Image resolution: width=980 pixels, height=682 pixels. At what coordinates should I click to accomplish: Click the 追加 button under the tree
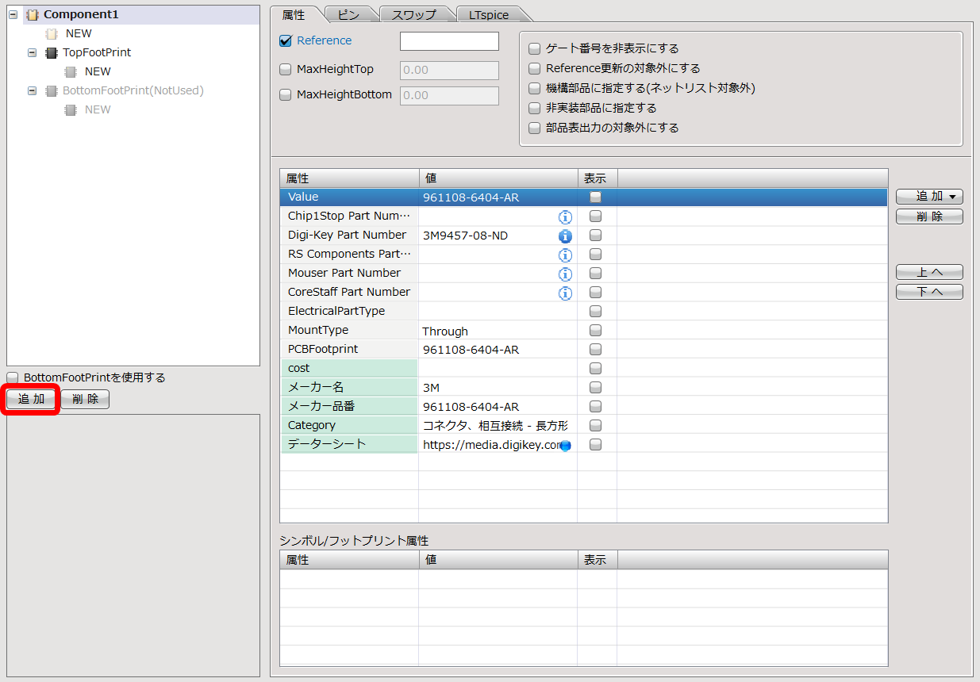click(x=32, y=399)
